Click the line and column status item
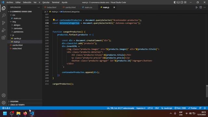The image size is (208, 117). pos(121,108)
